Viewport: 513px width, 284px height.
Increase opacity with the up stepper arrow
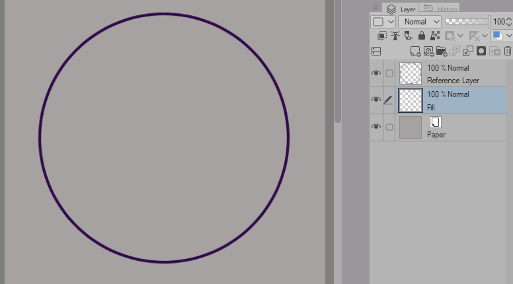coord(509,19)
